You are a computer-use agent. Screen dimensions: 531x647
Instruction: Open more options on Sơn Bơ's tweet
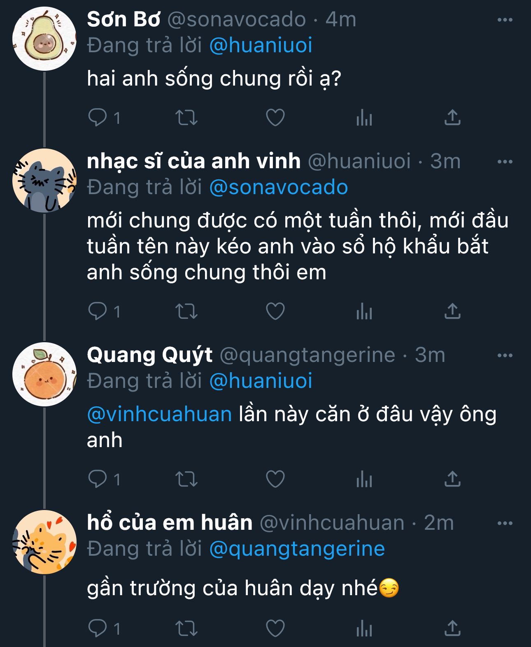click(505, 20)
